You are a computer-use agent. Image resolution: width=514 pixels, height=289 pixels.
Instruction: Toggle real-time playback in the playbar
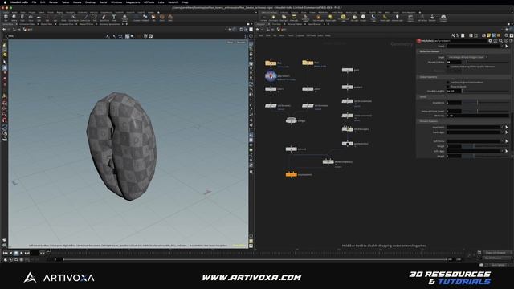[6, 259]
